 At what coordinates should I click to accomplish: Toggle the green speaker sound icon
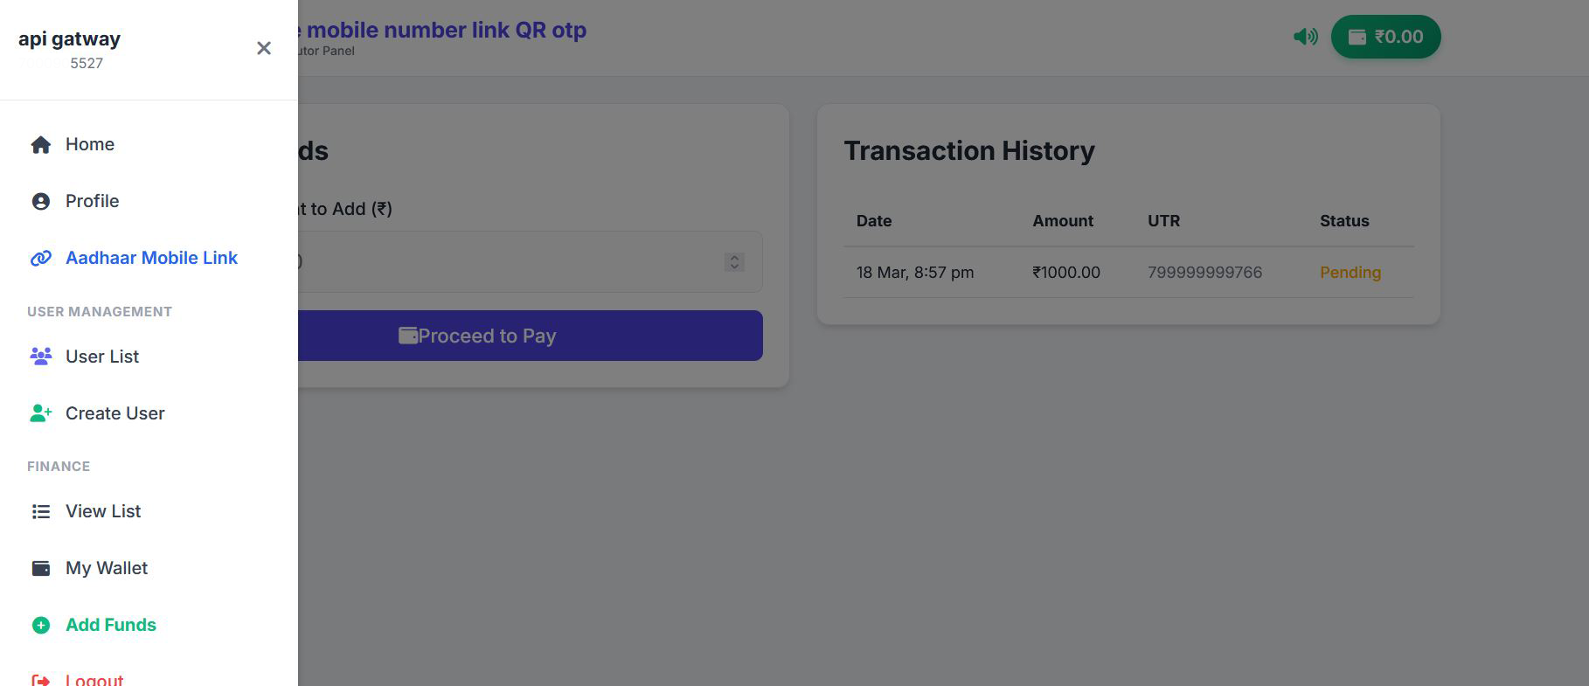click(1305, 37)
